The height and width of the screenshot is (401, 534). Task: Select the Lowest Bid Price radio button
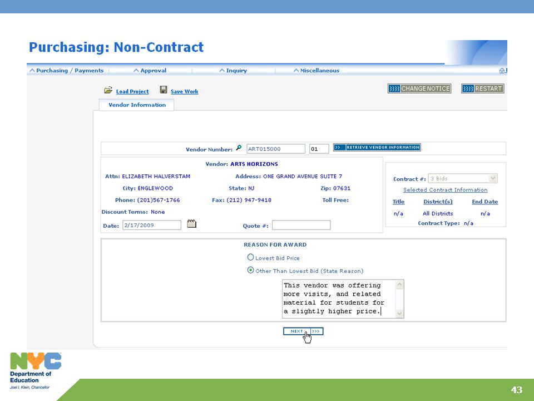point(250,257)
